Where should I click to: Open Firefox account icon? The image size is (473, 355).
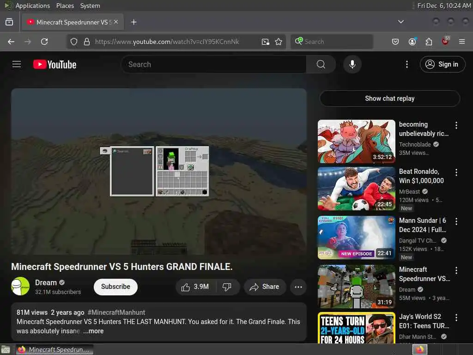(x=412, y=42)
